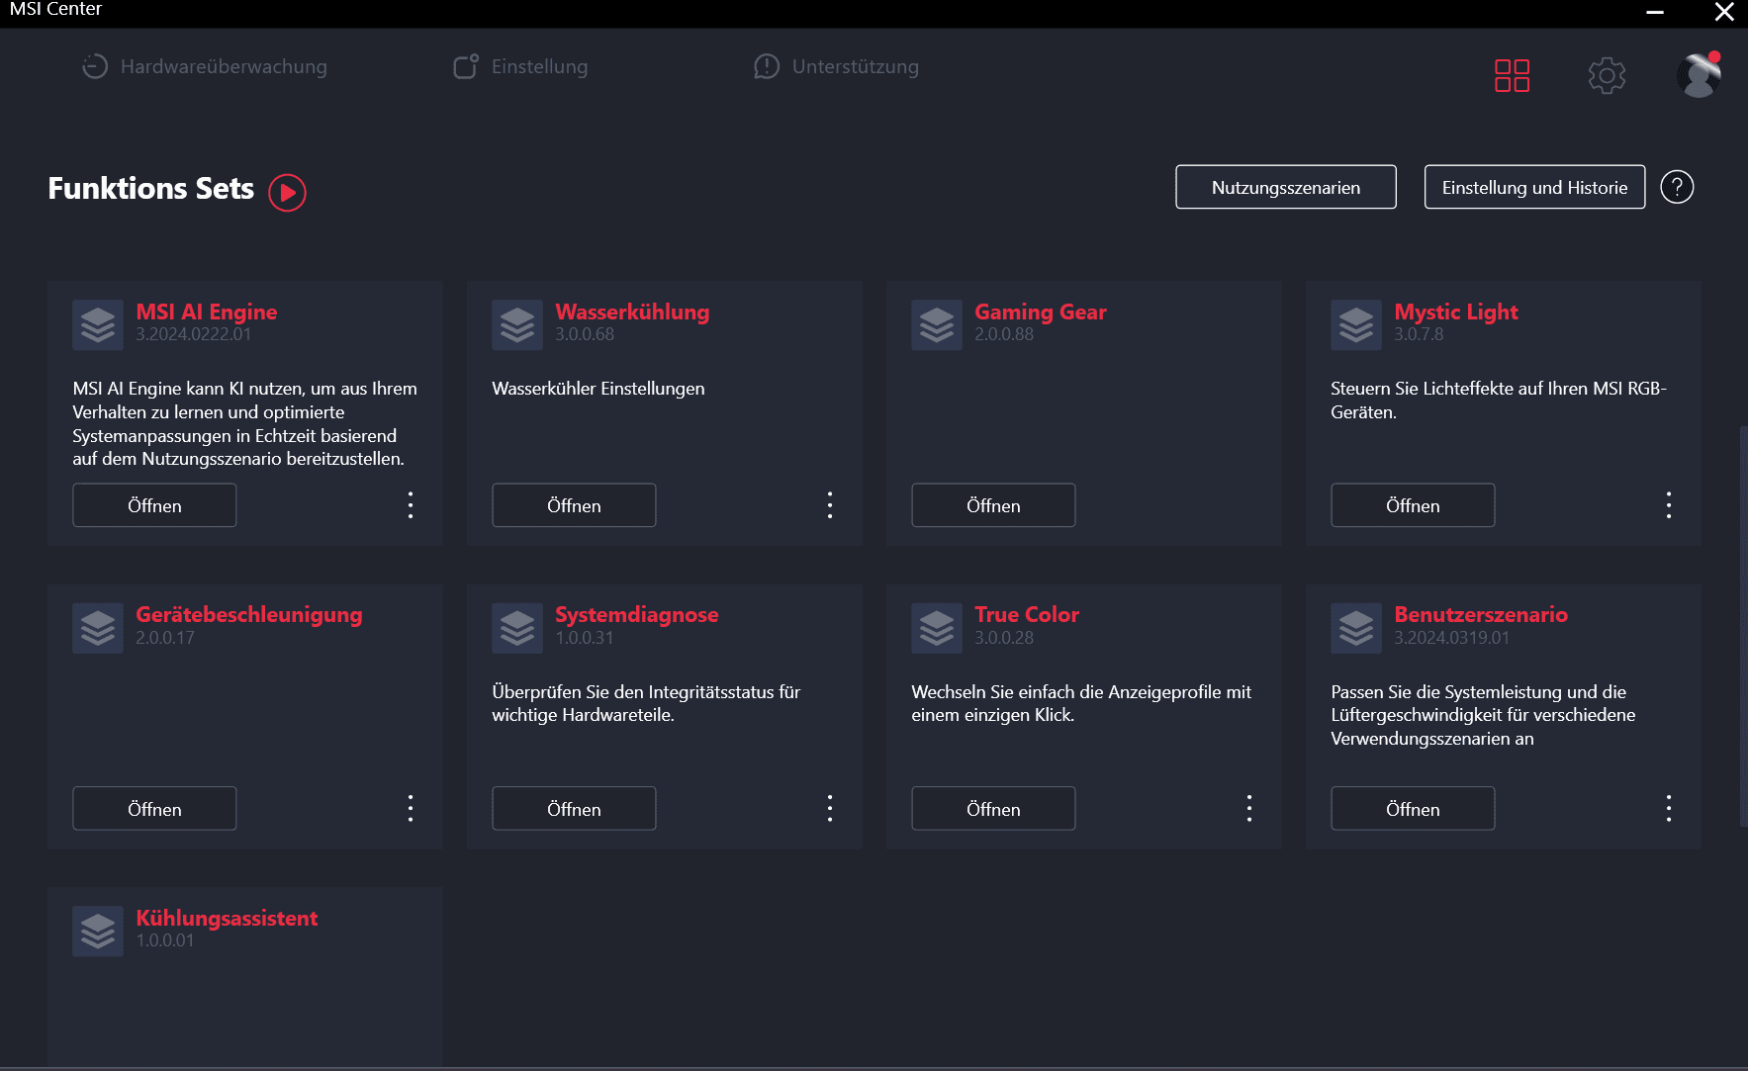This screenshot has height=1071, width=1748.
Task: Open the help question mark icon
Action: pos(1677,187)
